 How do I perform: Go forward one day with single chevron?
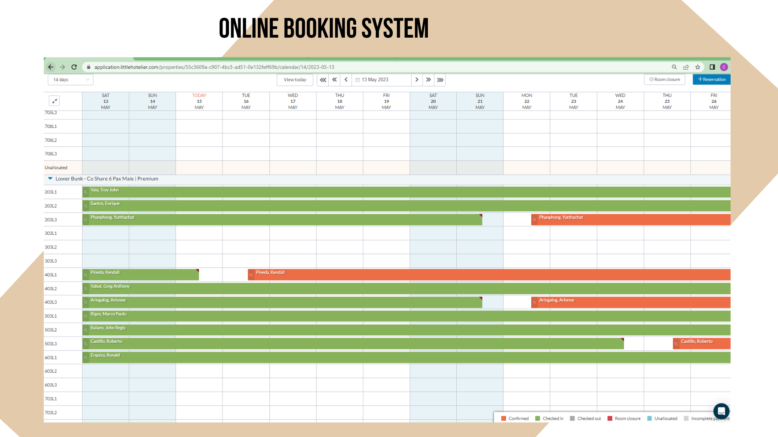point(417,80)
